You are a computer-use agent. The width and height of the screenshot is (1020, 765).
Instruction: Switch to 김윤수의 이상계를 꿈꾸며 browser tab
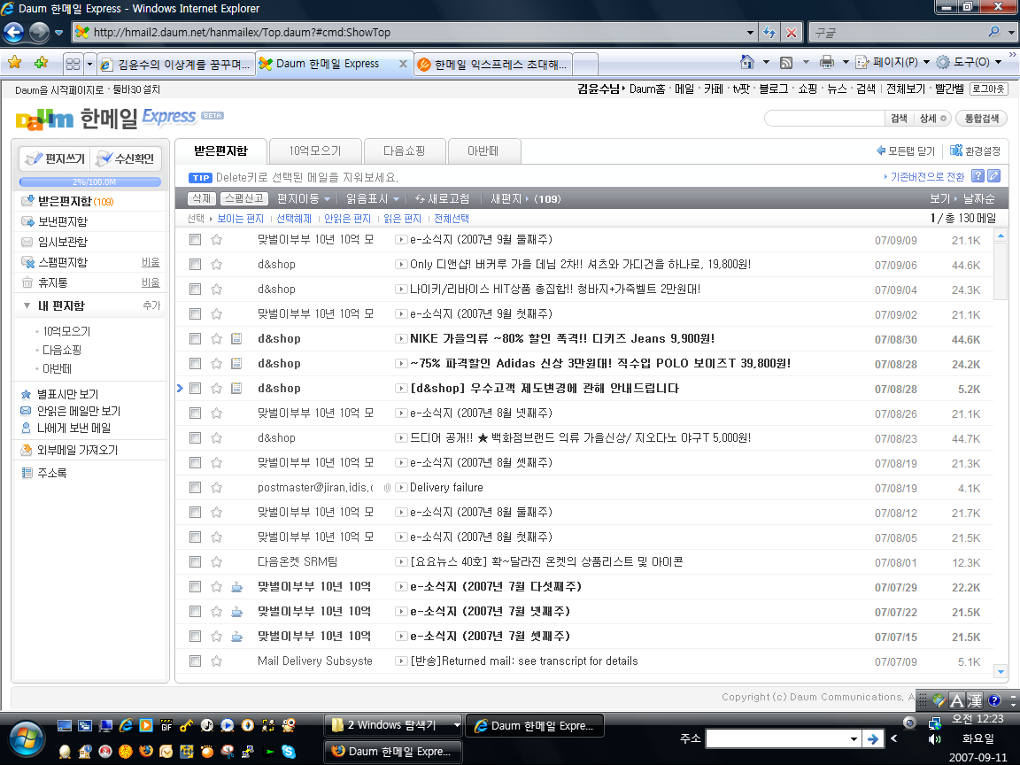point(177,65)
